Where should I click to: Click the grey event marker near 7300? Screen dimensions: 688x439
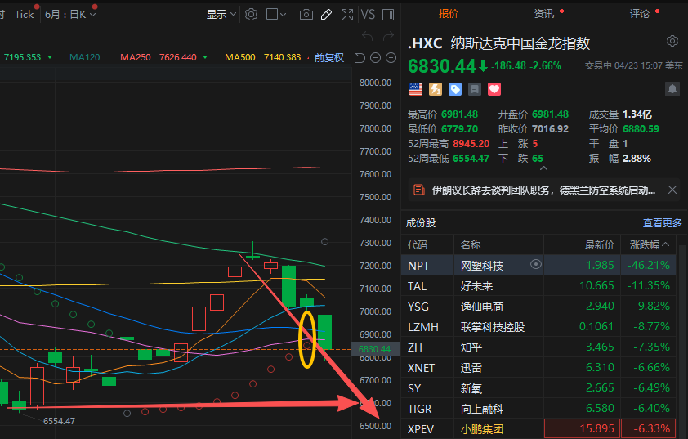pyautogui.click(x=324, y=241)
